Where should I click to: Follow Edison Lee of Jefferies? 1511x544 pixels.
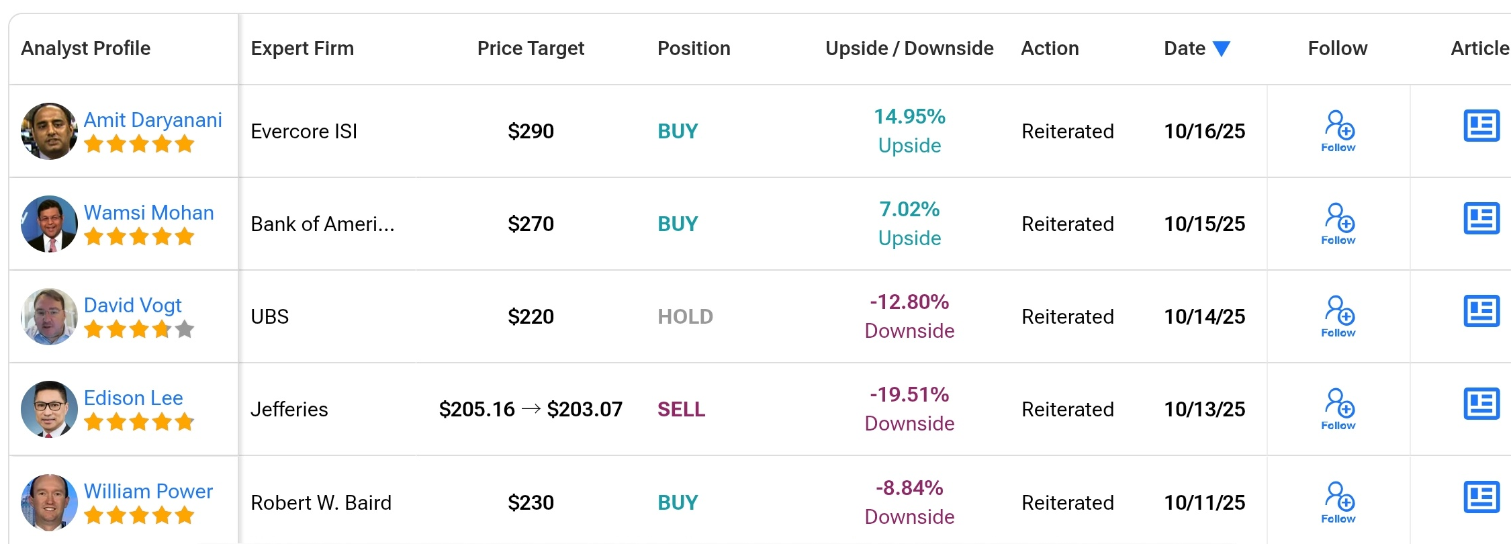[1338, 408]
